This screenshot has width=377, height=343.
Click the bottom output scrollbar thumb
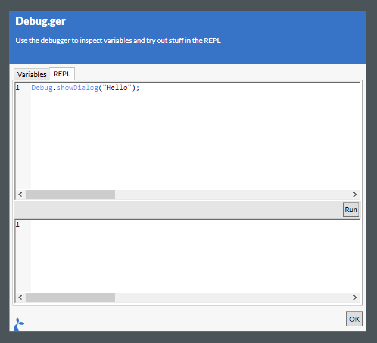click(70, 297)
